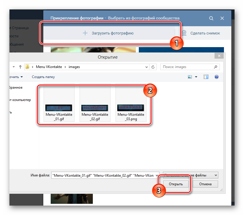Click Загрузить фотографию upload button
This screenshot has width=244, height=215.
click(108, 33)
